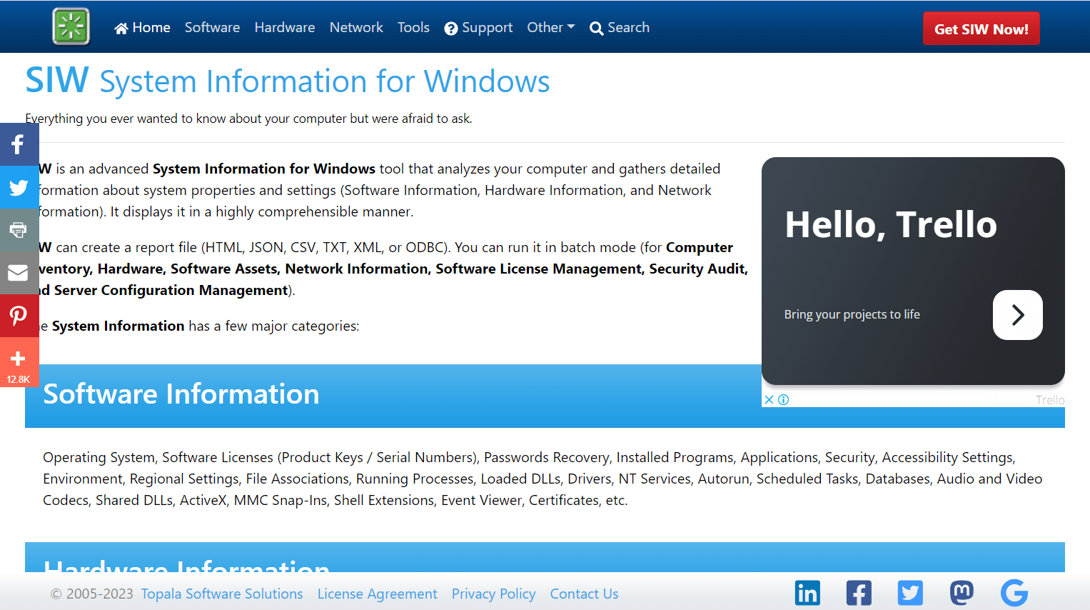Share on Twitter via sidebar icon
Screen dimensions: 1090x610
click(19, 187)
